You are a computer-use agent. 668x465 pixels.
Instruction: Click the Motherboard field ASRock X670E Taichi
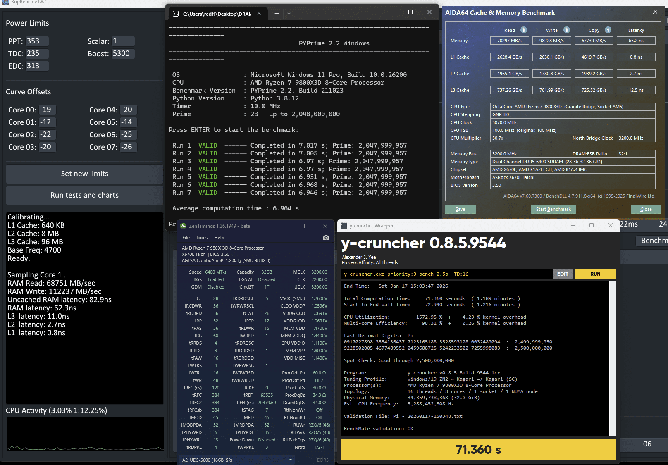pos(573,177)
